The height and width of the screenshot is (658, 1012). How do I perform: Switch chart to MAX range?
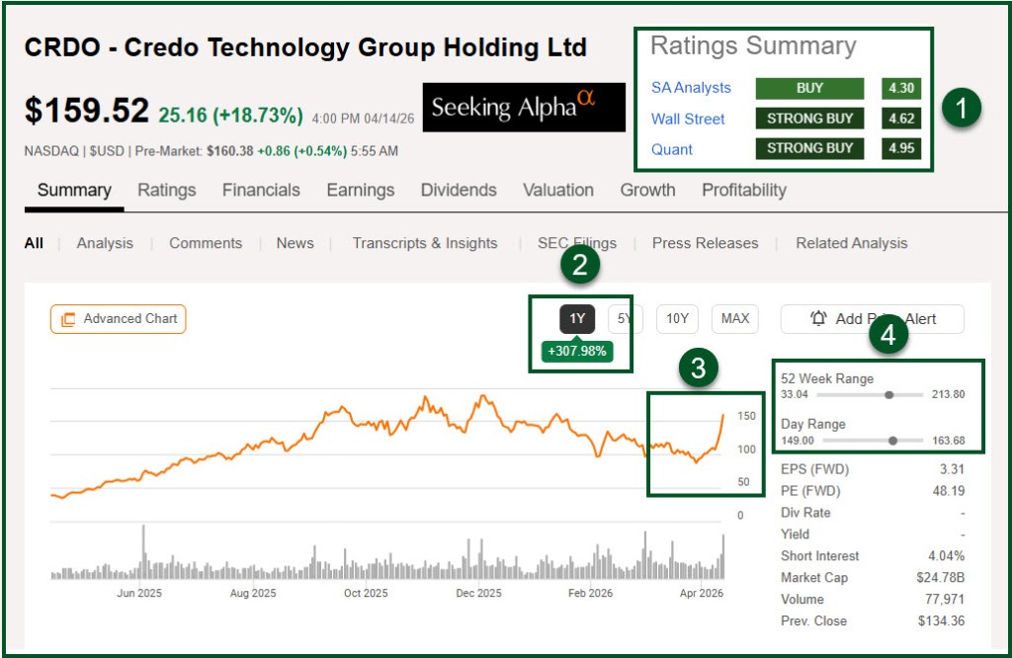pyautogui.click(x=734, y=318)
